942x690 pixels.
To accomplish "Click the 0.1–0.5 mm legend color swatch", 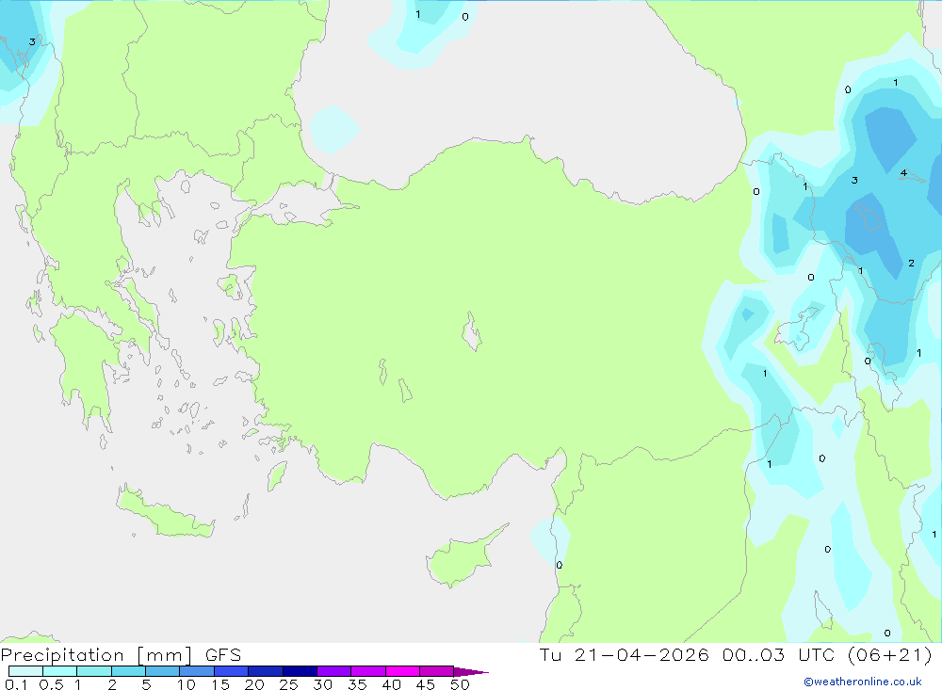I will 25,671.
